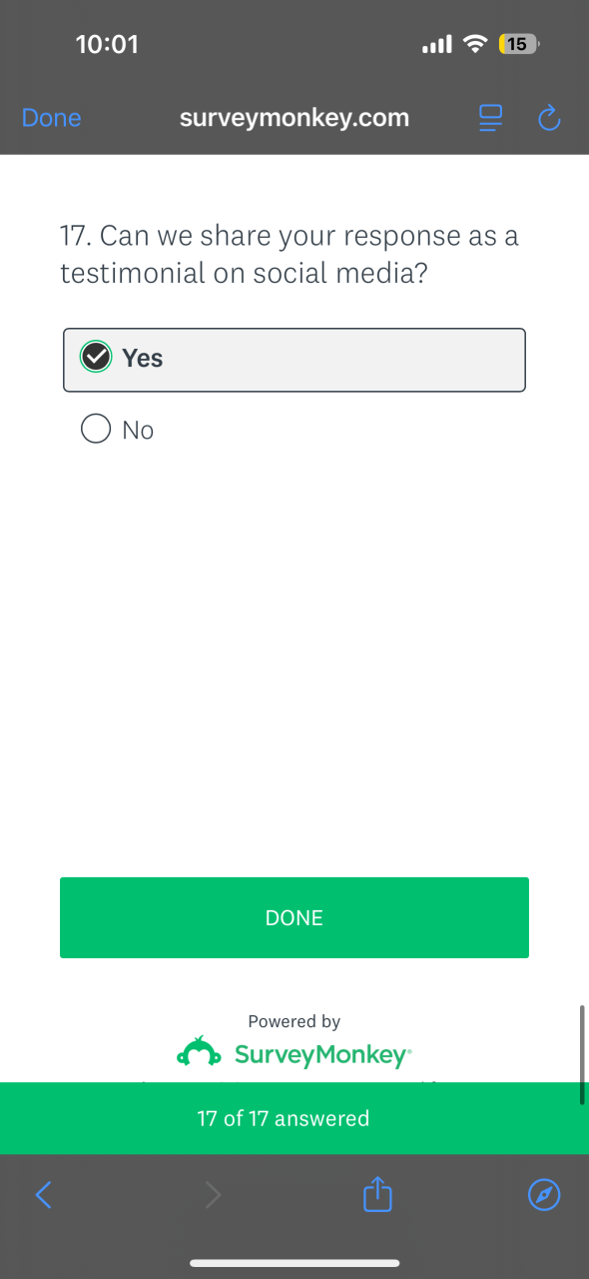This screenshot has height=1279, width=589.
Task: Tap the reader view icon in address bar
Action: coord(490,118)
